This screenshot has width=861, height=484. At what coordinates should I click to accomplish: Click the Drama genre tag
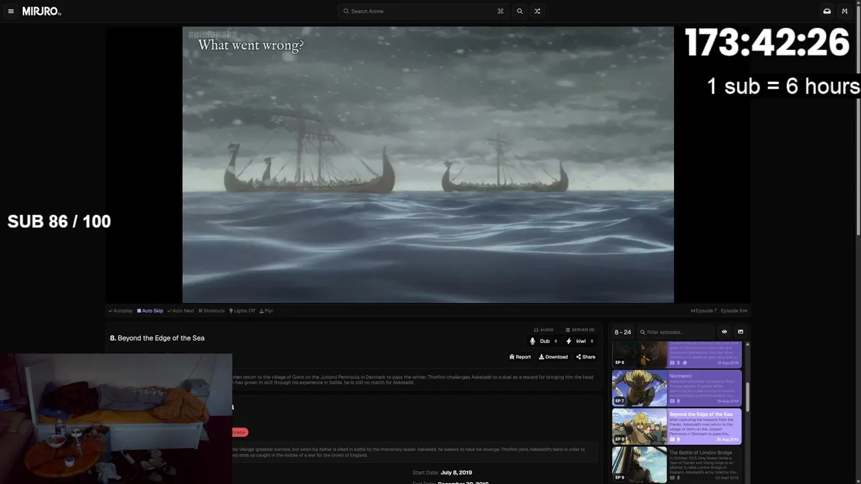[239, 432]
